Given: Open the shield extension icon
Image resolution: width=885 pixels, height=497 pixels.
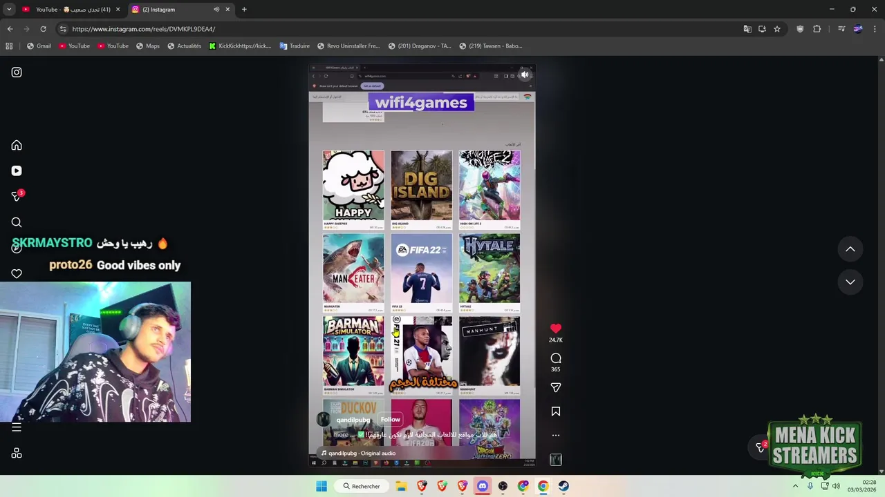Looking at the screenshot, I should click(x=800, y=29).
